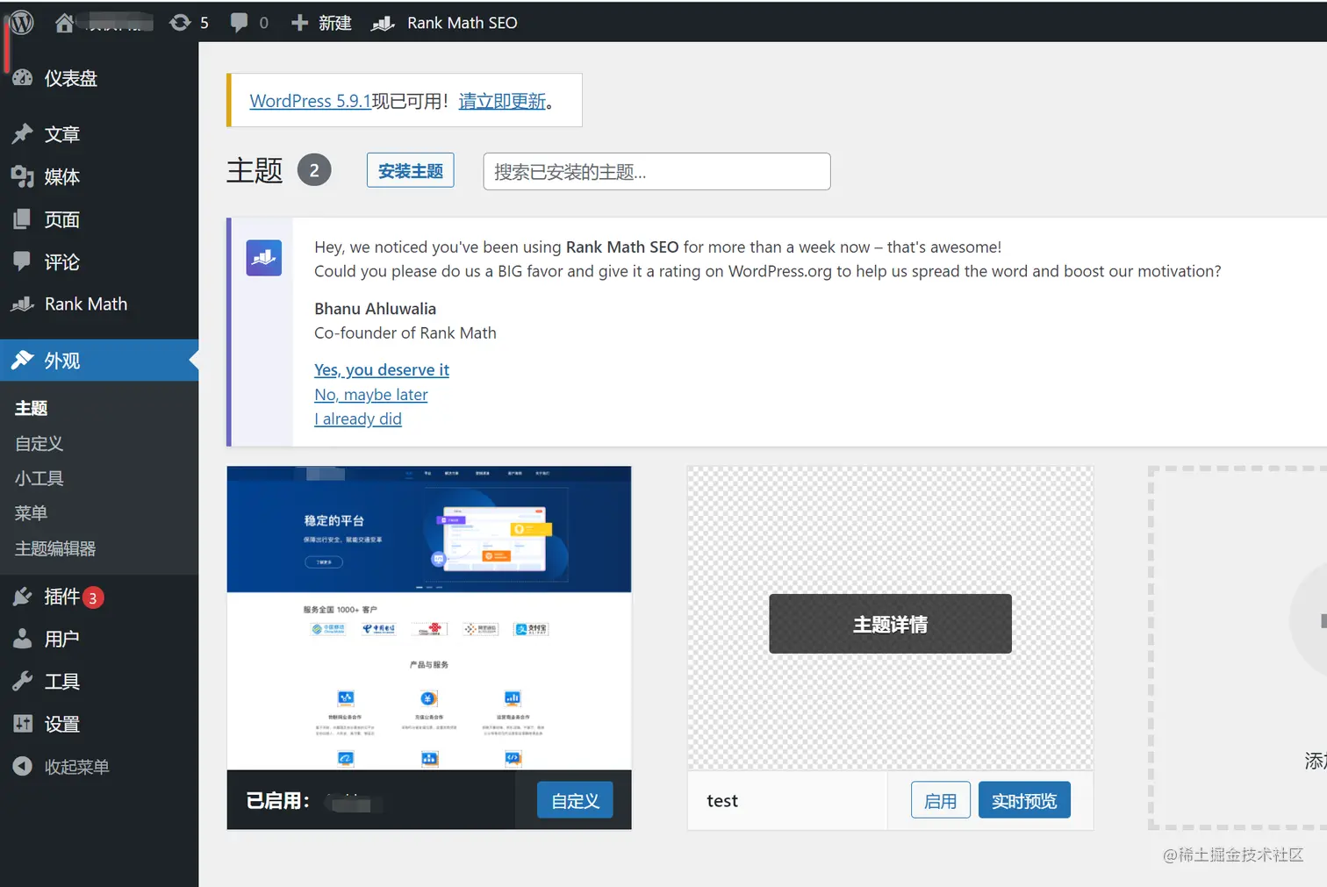Click the 用户 user icon

(22, 639)
